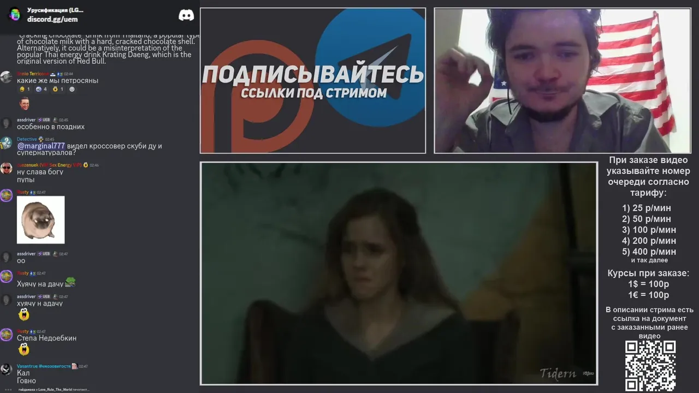This screenshot has width=699, height=393.
Task: Click the Discord logo in the chat header
Action: [186, 15]
